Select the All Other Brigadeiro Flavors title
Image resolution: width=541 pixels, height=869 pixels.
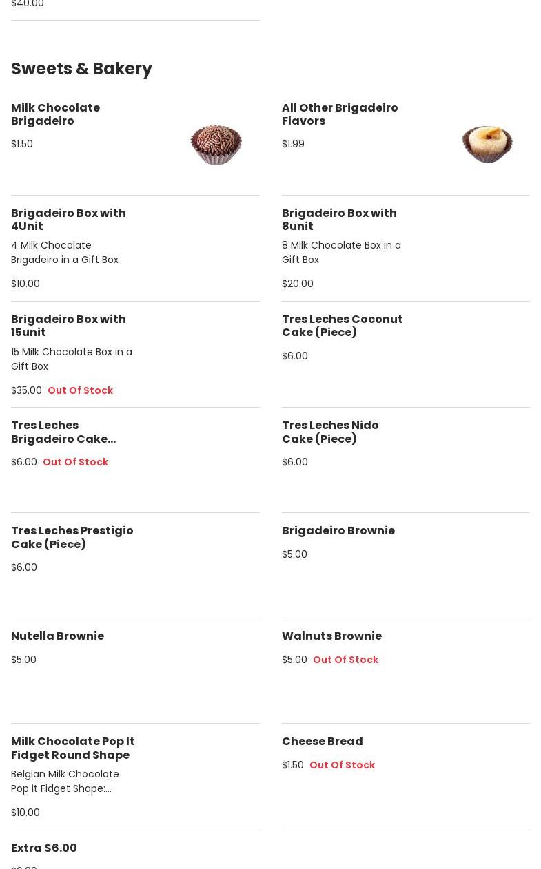click(340, 114)
